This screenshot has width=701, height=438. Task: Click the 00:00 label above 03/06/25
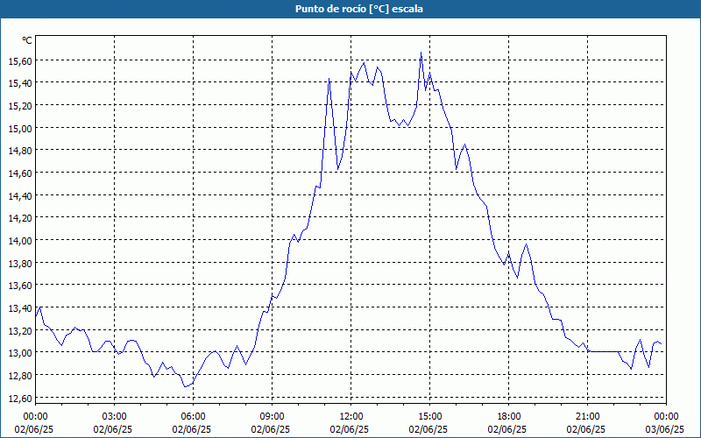point(667,417)
